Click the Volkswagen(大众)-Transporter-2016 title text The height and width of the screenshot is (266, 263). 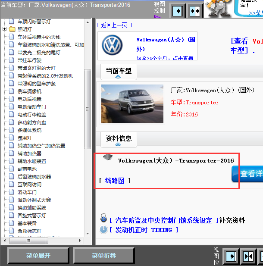[176, 160]
